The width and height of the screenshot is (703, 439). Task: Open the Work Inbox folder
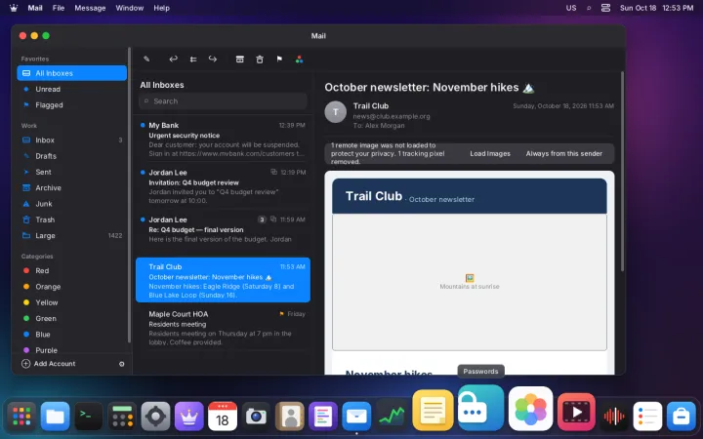click(71, 140)
